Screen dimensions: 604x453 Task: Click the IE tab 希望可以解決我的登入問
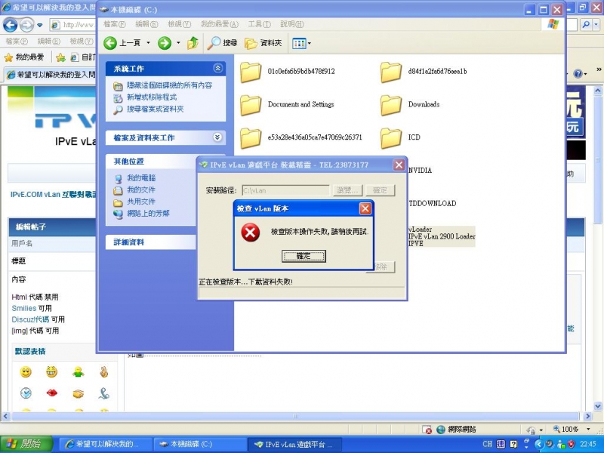pyautogui.click(x=50, y=75)
